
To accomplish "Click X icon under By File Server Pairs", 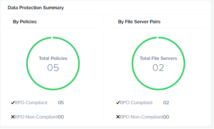I will click(118, 117).
